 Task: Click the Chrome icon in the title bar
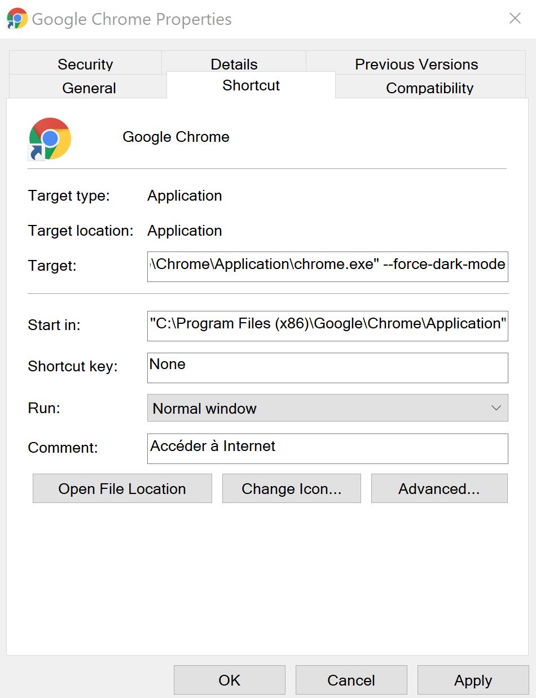[17, 19]
